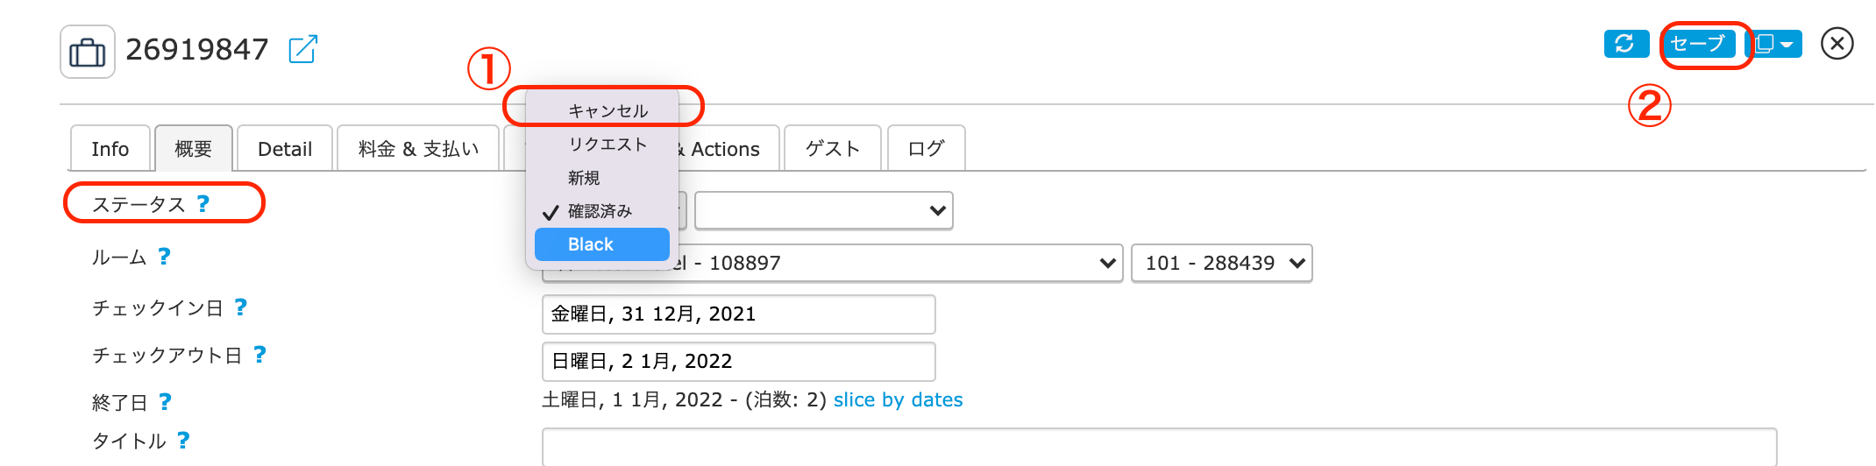The width and height of the screenshot is (1876, 466).
Task: Click help icon next to チェックイン日
Action: tap(241, 307)
